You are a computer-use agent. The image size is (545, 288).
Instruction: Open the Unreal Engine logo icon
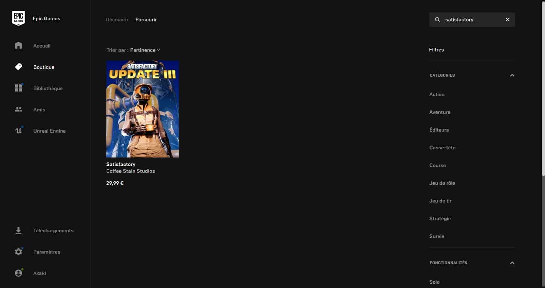18,131
